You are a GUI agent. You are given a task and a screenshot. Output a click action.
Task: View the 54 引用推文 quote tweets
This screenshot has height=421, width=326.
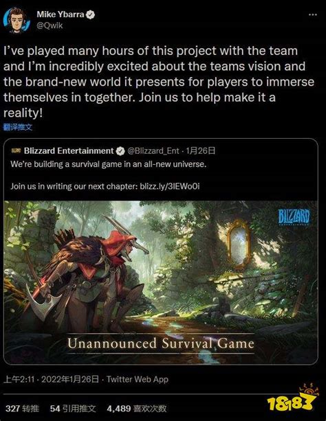pyautogui.click(x=73, y=409)
